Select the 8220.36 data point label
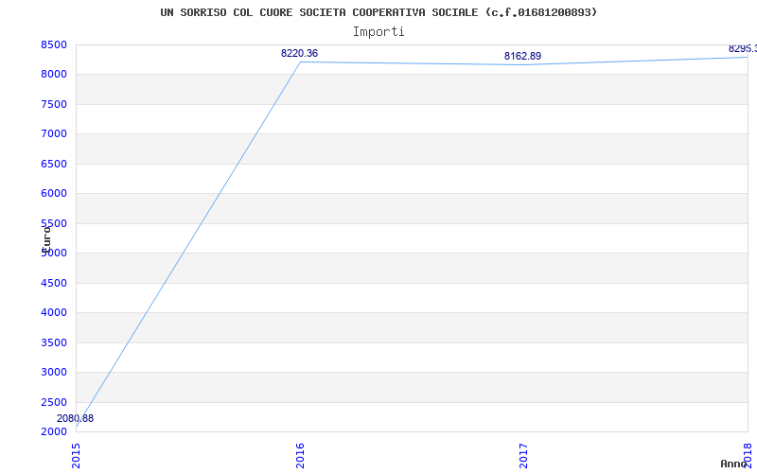 click(299, 53)
